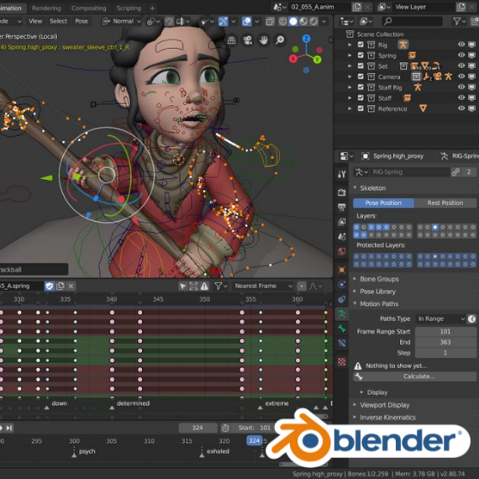Viewport: 479px width, 479px height.
Task: Hide Rig collection with eye icon
Action: click(x=461, y=45)
